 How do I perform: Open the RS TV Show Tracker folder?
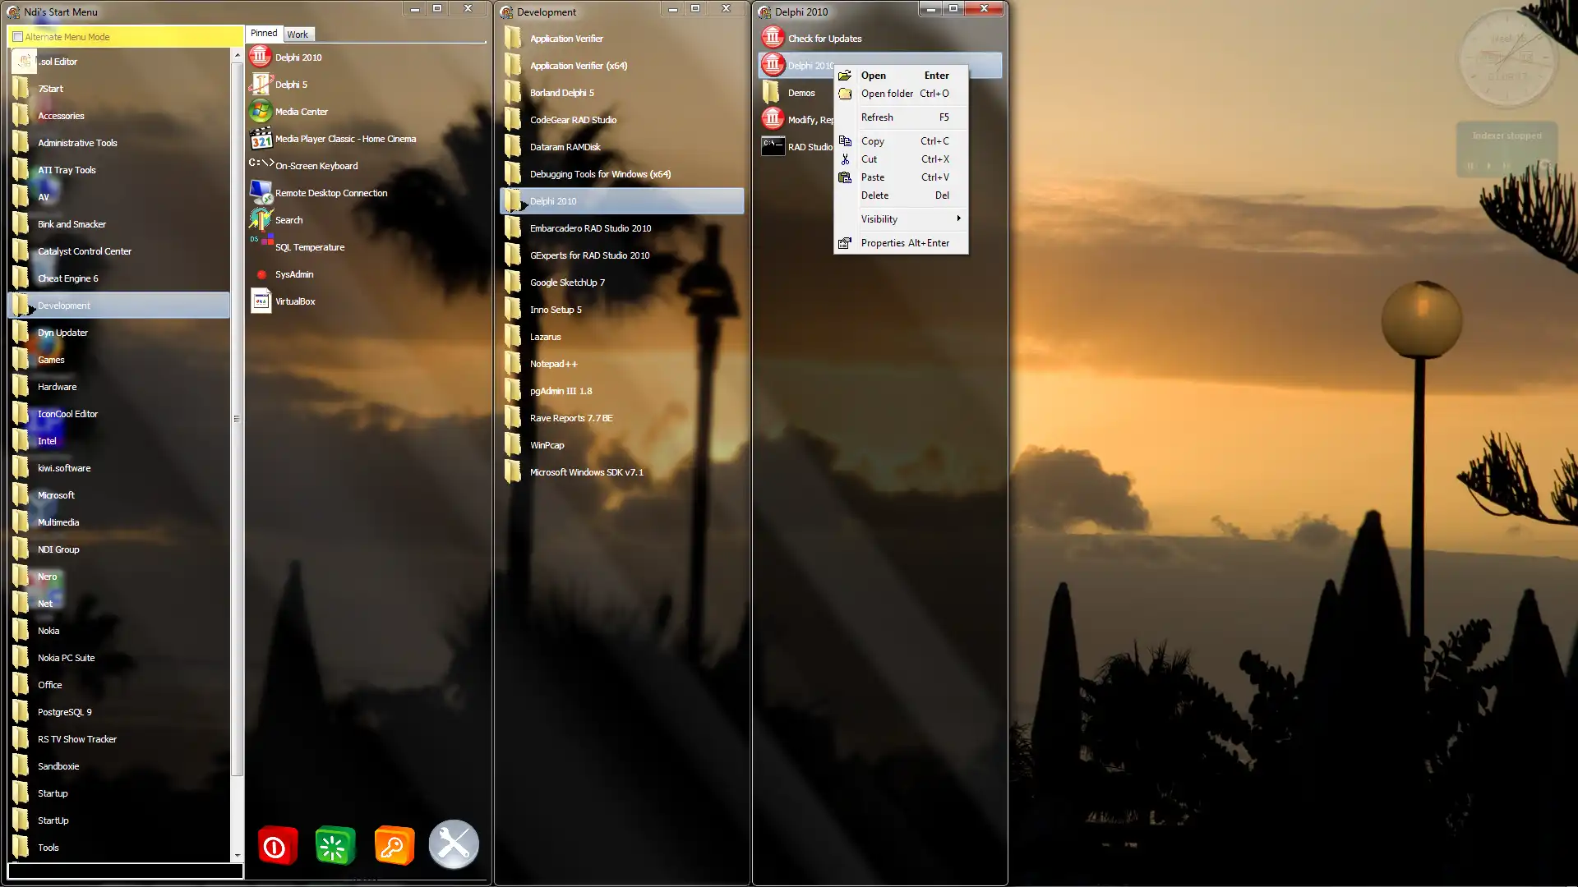119,739
